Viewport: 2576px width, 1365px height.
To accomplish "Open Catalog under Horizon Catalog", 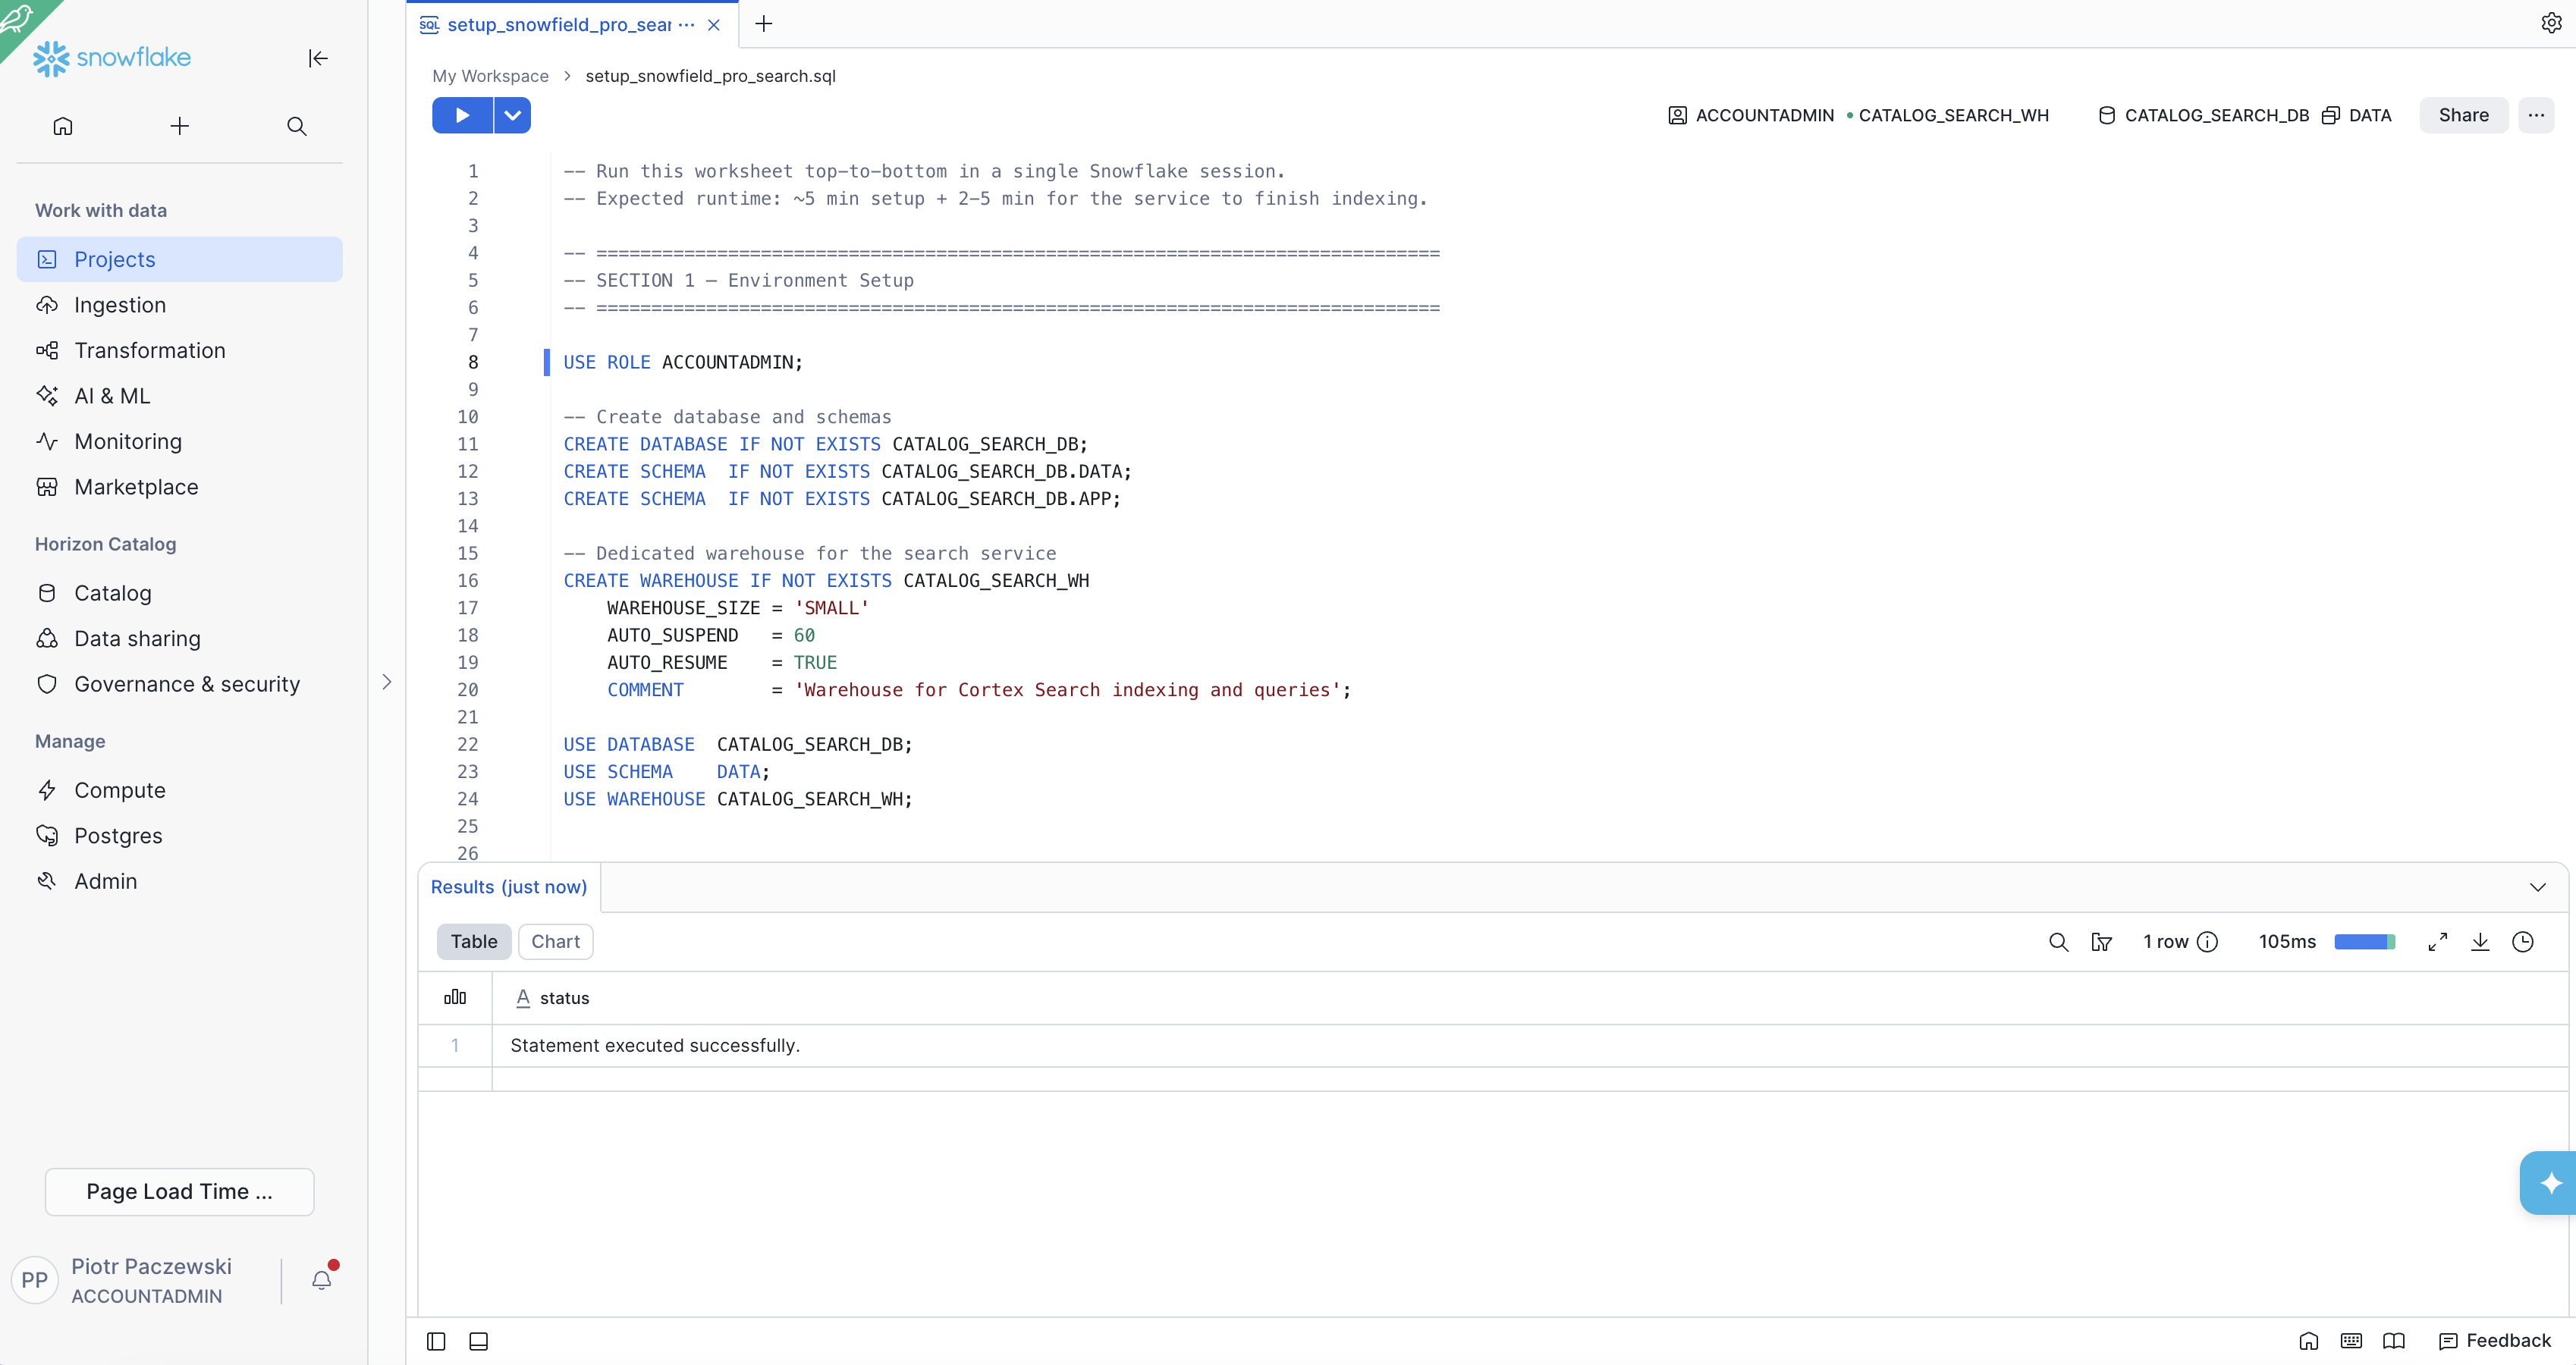I will point(180,593).
